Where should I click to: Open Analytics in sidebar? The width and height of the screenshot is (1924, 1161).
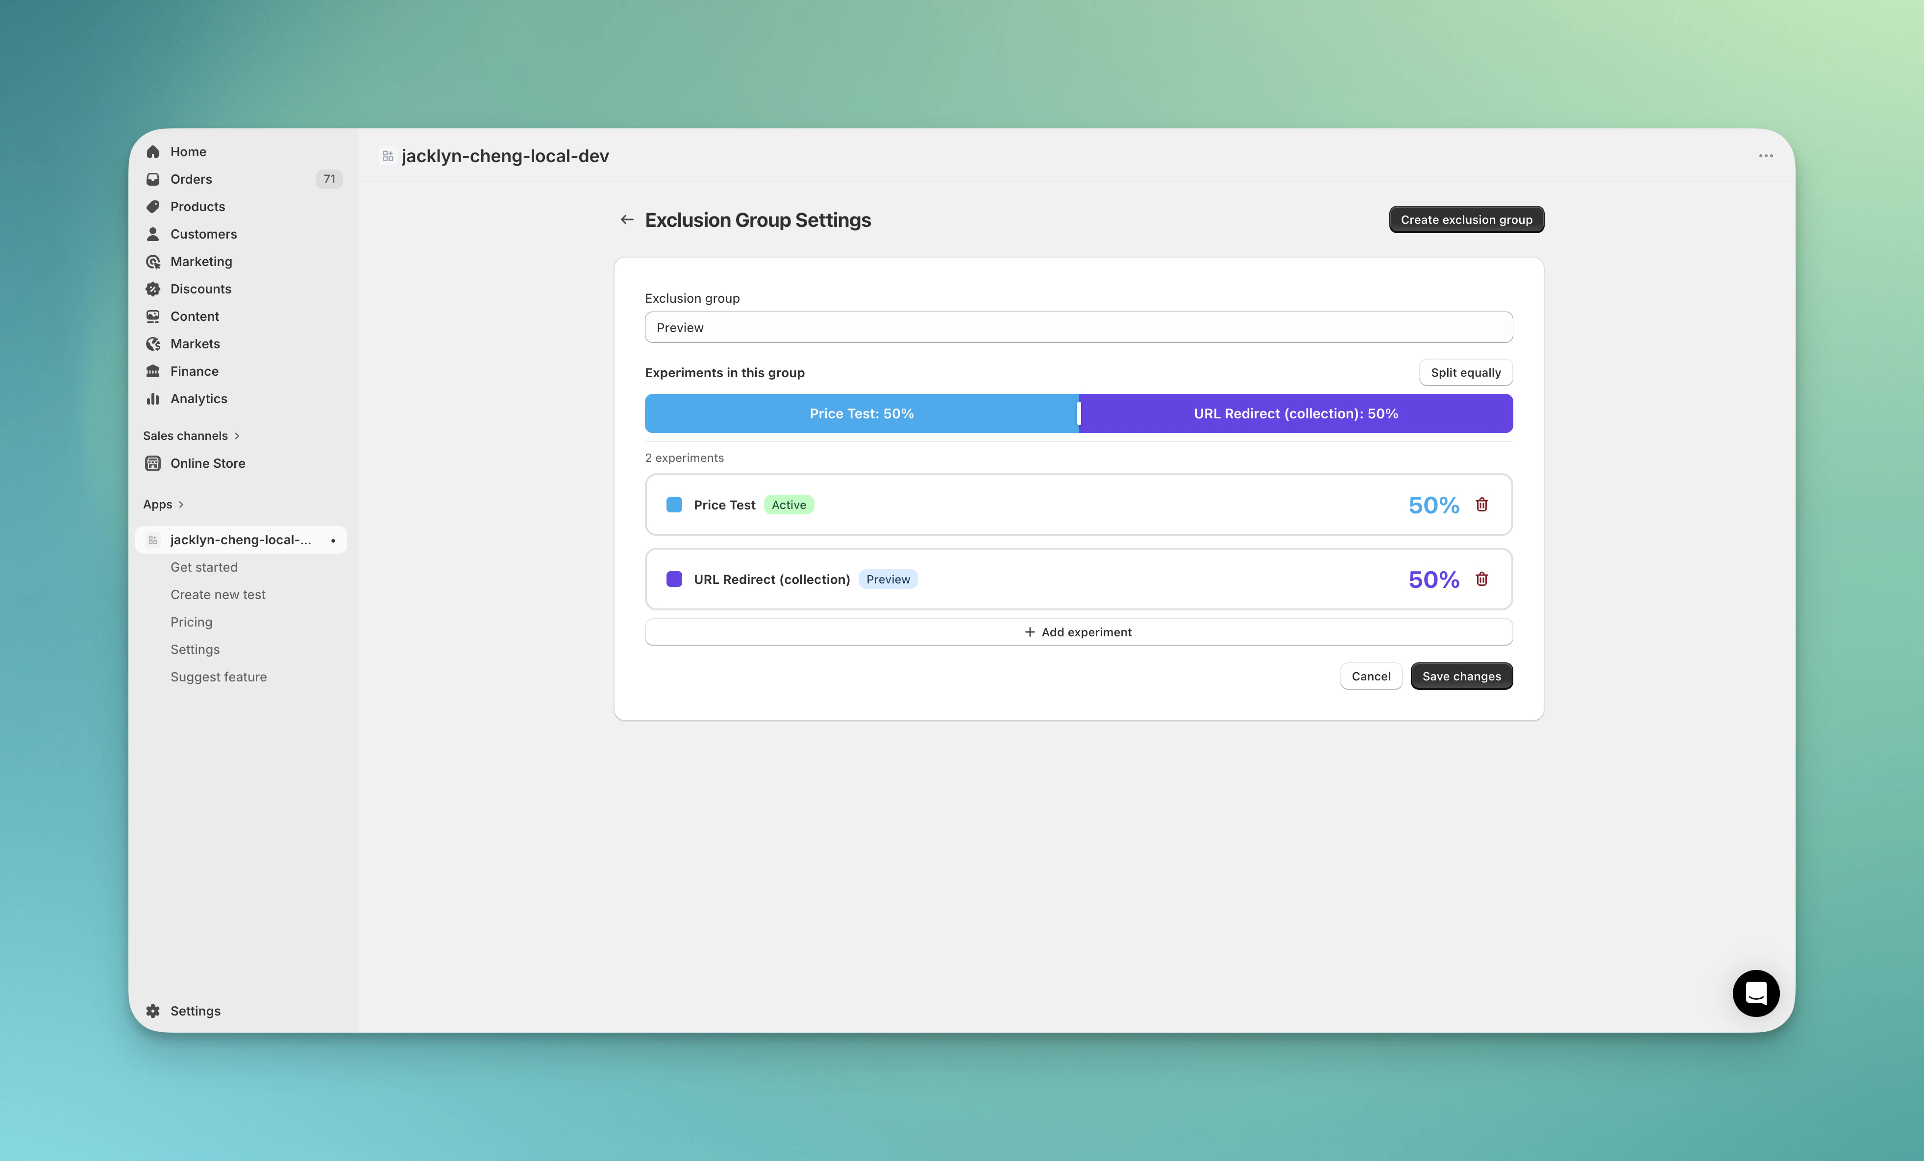(241, 398)
